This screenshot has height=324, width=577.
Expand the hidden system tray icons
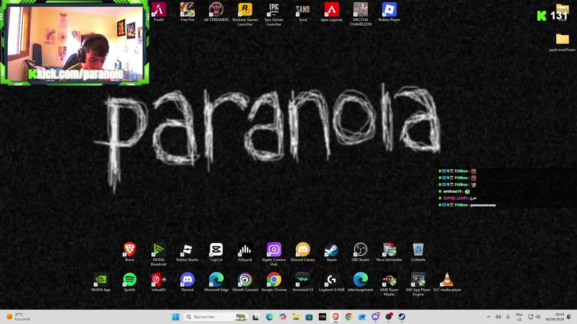tap(488, 317)
